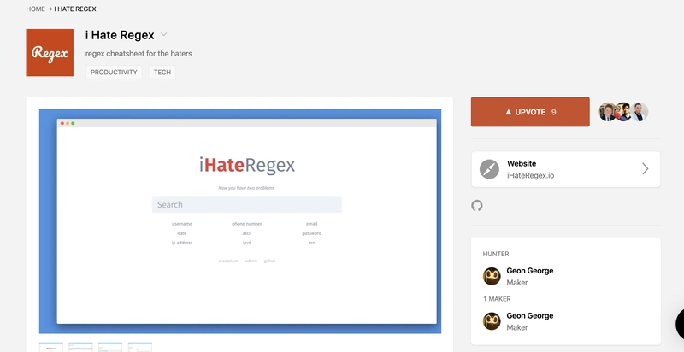This screenshot has width=684, height=352.
Task: Open Geon George profile under Hunter
Action: pos(529,271)
